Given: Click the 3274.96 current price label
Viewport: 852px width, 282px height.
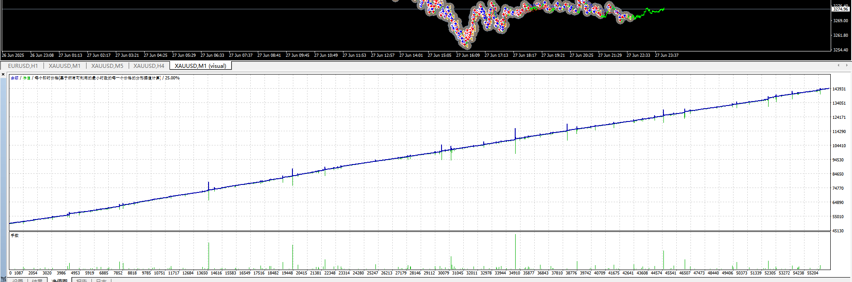Looking at the screenshot, I should [x=840, y=9].
